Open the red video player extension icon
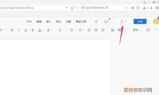Image resolution: width=159 pixels, height=95 pixels. [x=138, y=8]
